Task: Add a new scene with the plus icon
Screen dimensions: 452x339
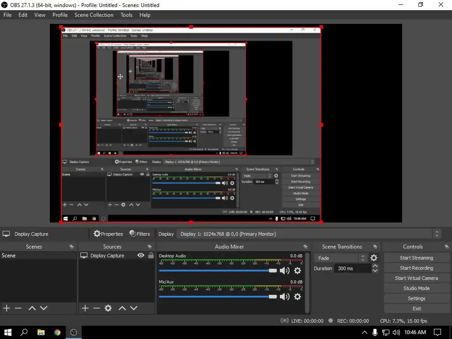Action: tap(7, 308)
